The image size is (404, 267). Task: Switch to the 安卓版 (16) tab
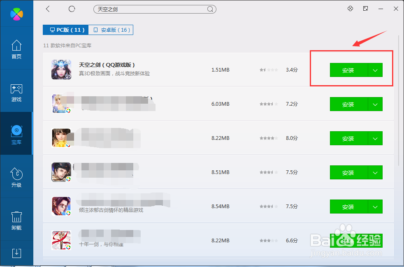tap(111, 30)
